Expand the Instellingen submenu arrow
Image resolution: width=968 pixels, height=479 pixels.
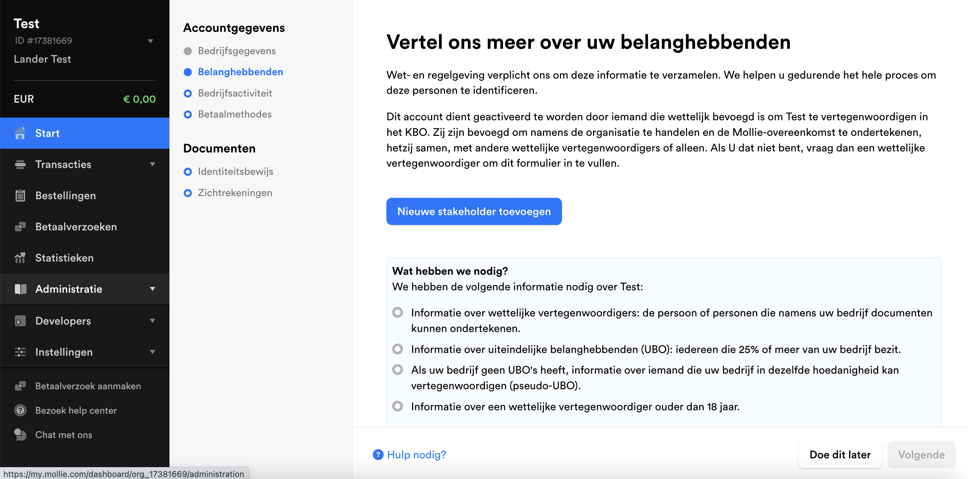point(153,352)
